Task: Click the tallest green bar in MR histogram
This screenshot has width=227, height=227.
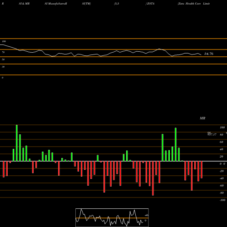Action: tap(17, 143)
